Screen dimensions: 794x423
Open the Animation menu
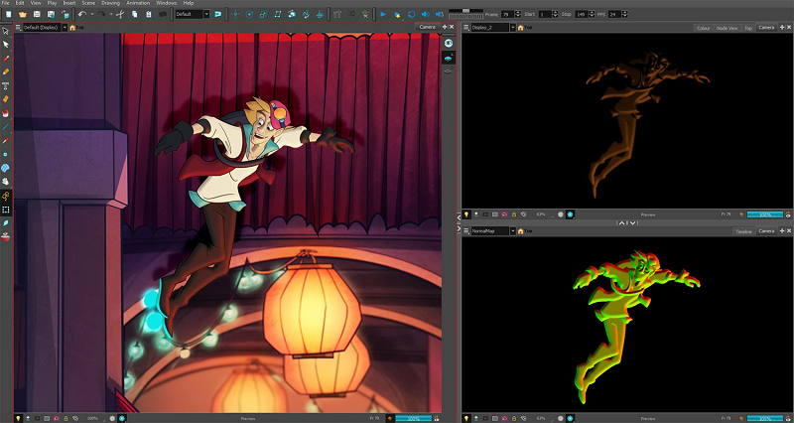click(138, 3)
